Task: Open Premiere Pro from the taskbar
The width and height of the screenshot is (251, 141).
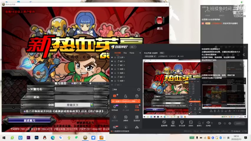Action: [28, 138]
